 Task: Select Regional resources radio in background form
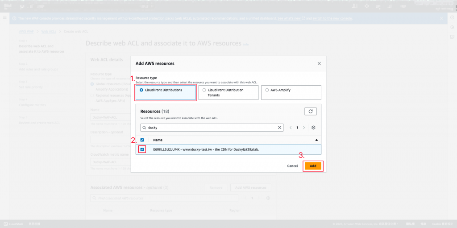click(x=92, y=95)
